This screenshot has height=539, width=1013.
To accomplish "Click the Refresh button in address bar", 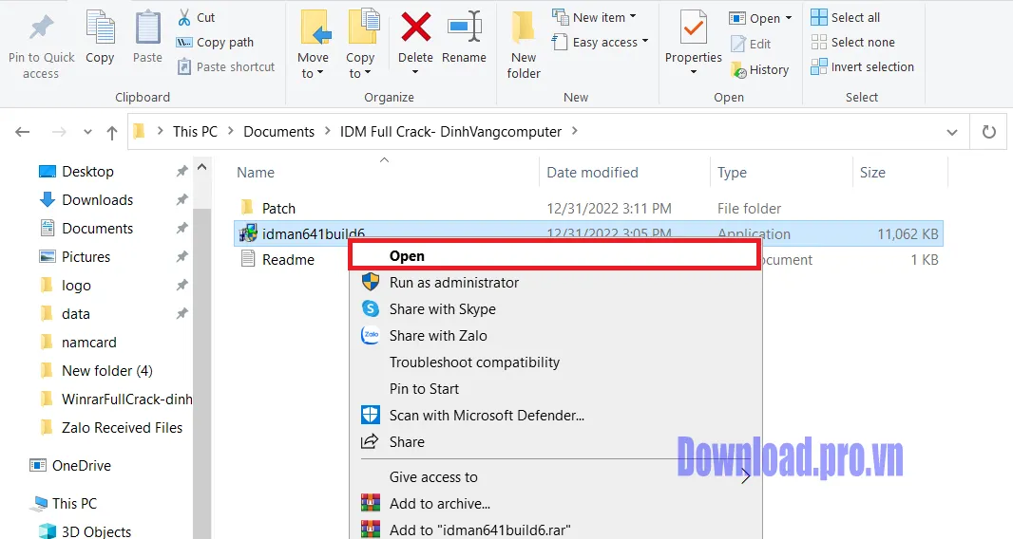I will point(988,132).
